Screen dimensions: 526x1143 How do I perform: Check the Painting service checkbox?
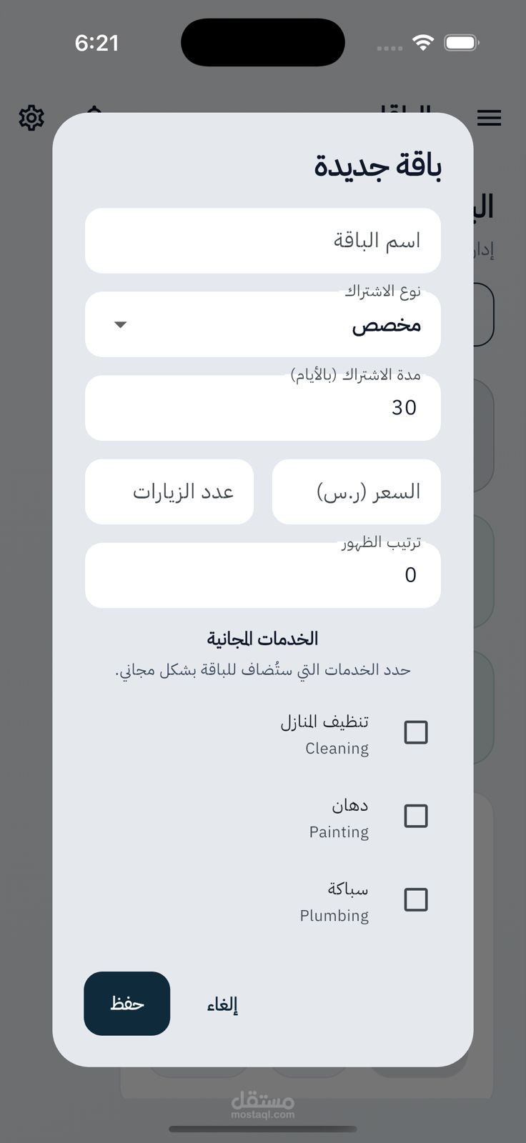tap(416, 816)
